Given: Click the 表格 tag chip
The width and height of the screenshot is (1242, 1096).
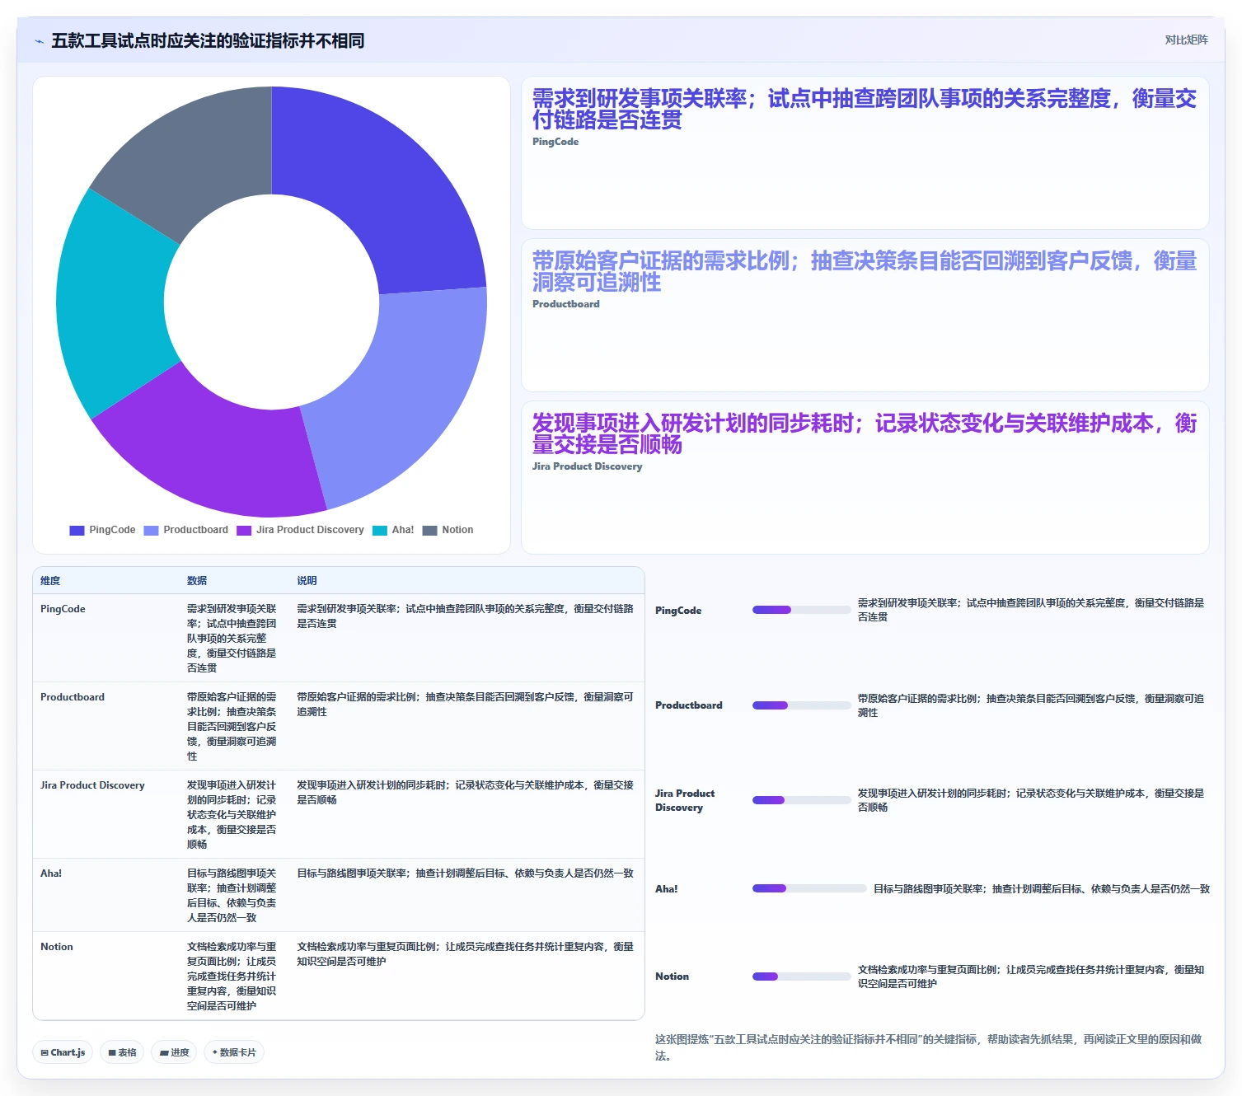Looking at the screenshot, I should (123, 1052).
